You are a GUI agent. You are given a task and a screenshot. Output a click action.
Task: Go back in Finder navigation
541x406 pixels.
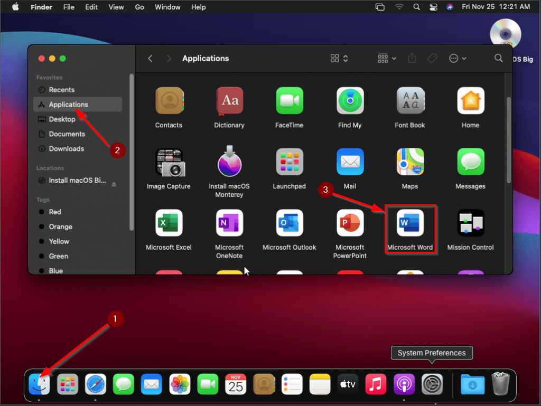pyautogui.click(x=150, y=58)
